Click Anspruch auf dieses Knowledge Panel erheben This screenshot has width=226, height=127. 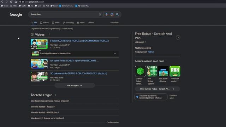tap(151, 97)
